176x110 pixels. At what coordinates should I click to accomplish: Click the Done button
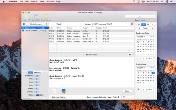coord(127,91)
